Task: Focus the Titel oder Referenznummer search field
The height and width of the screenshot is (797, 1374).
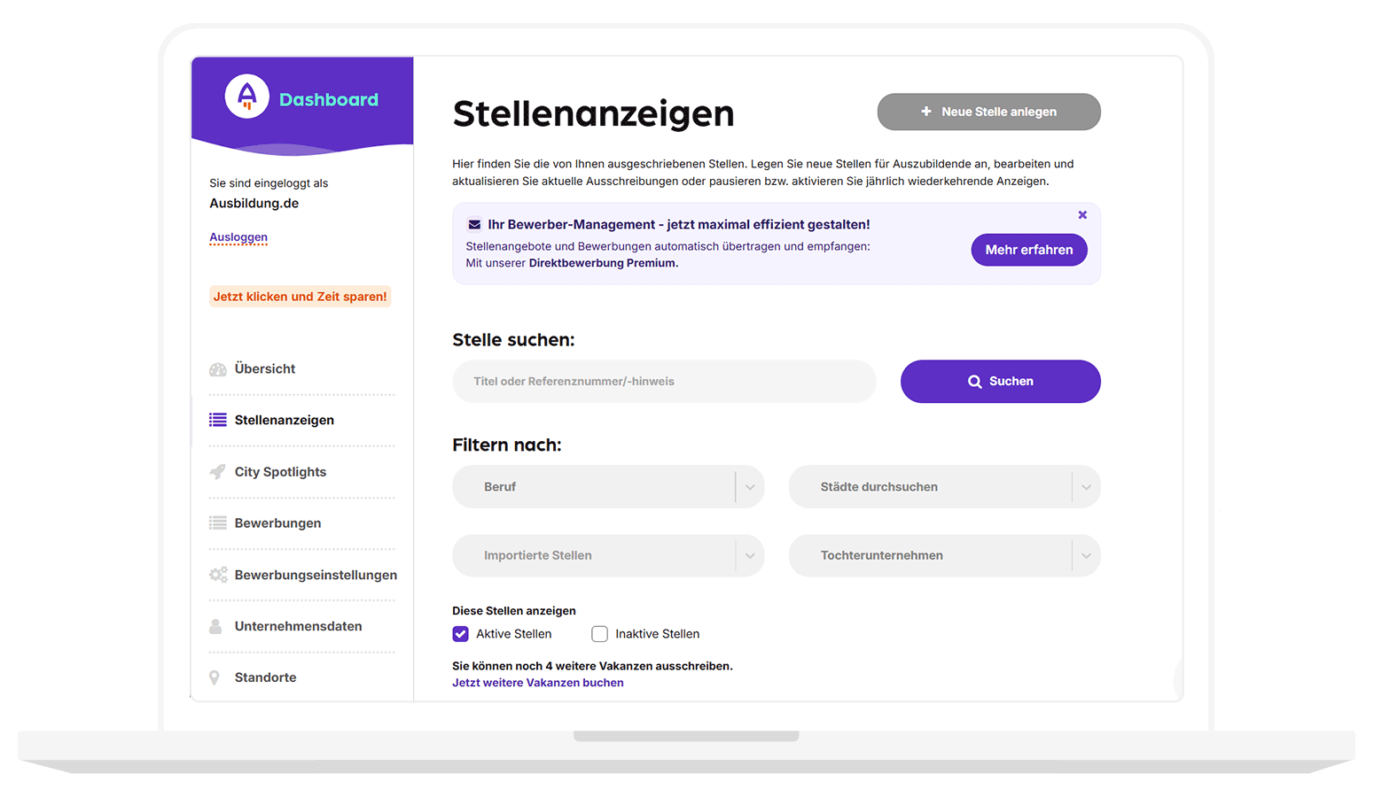Action: [664, 382]
